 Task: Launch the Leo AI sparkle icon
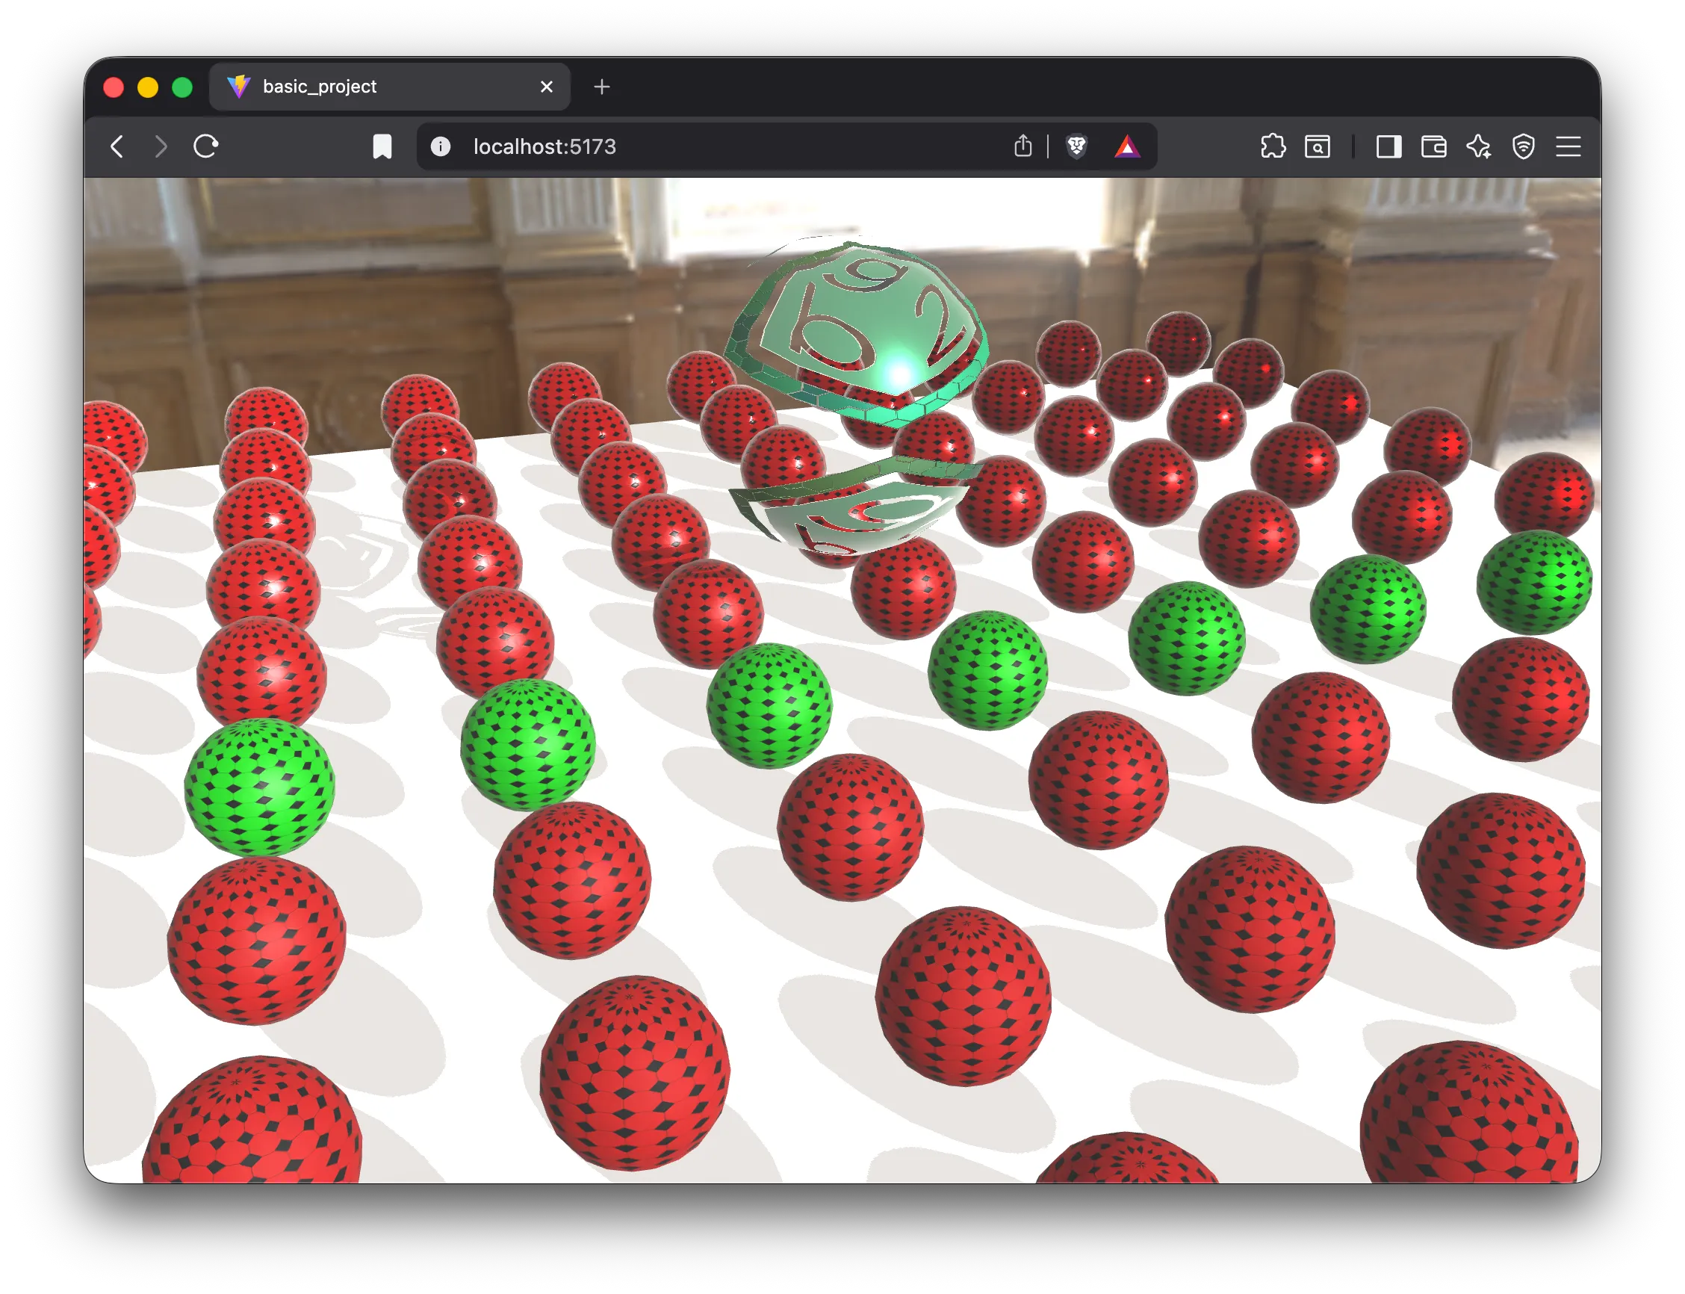pos(1479,146)
